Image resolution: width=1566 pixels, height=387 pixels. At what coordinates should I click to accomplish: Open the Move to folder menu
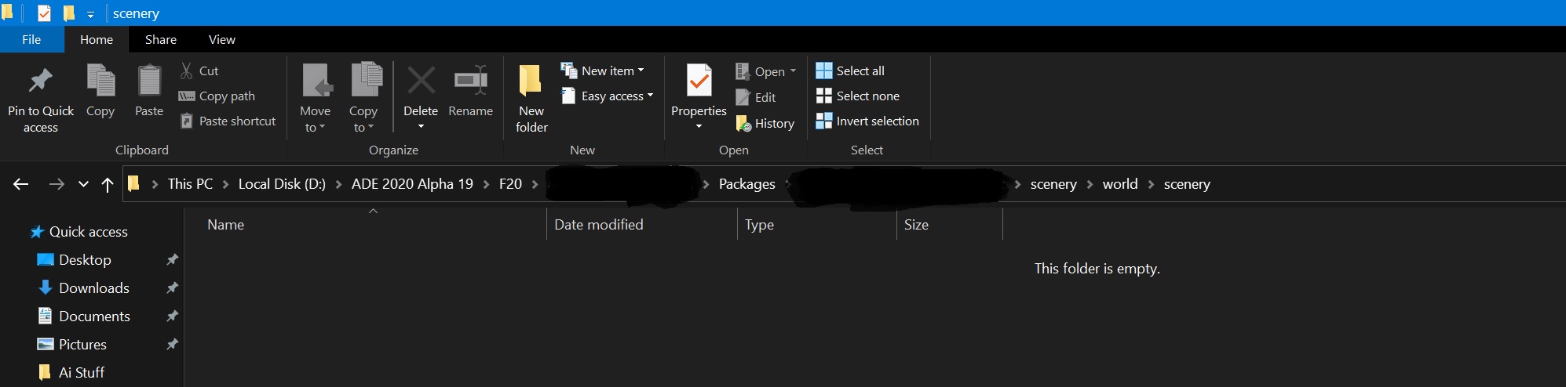(316, 98)
